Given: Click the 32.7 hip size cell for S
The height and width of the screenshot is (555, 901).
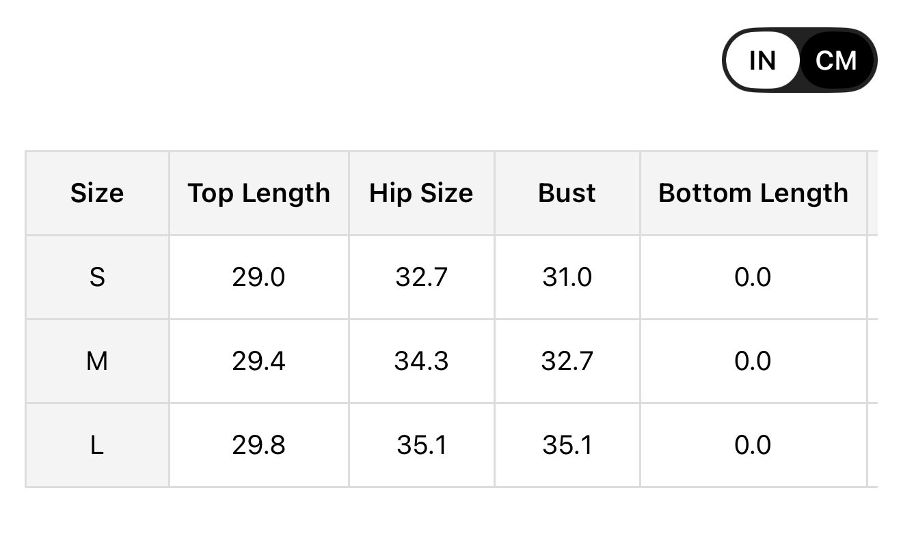Looking at the screenshot, I should coord(421,277).
